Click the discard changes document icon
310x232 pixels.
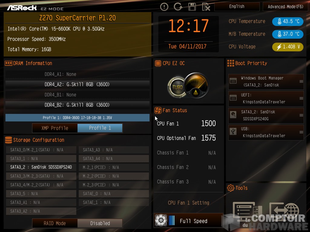coord(206,7)
